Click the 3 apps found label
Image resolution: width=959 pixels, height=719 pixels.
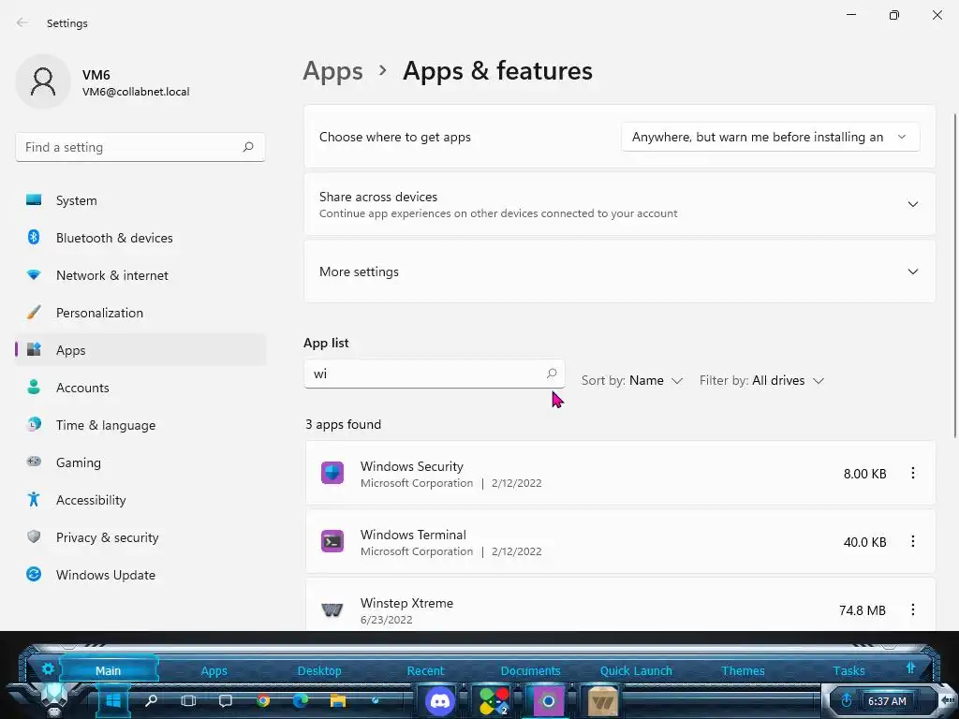point(343,424)
